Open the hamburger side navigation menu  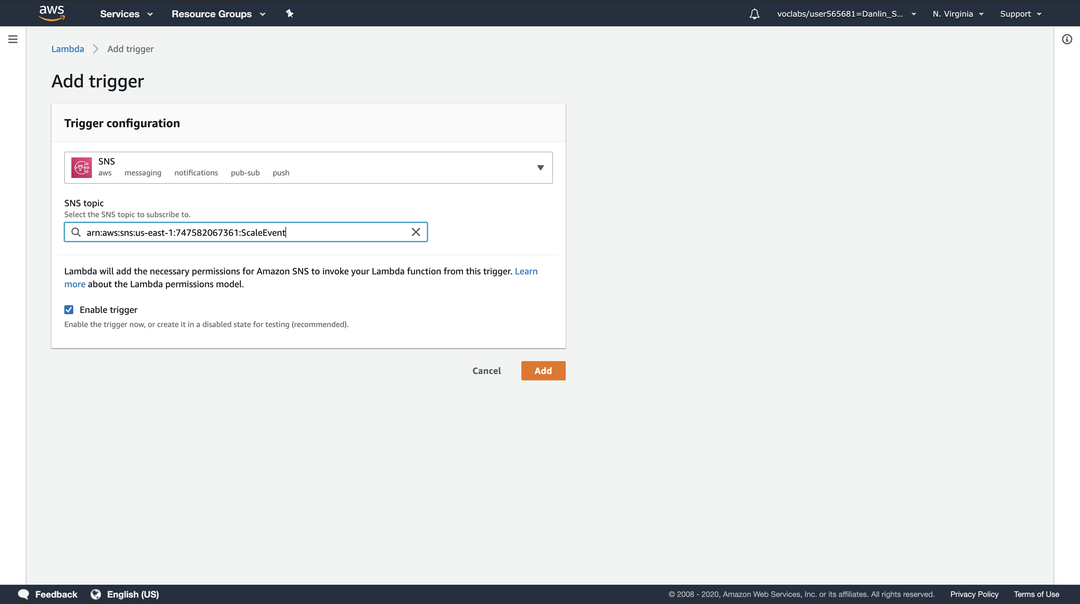coord(13,40)
